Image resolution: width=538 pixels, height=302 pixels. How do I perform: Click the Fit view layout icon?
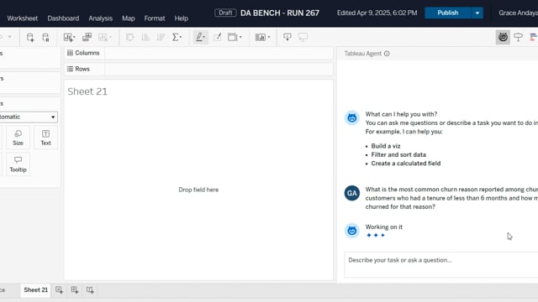[233, 37]
